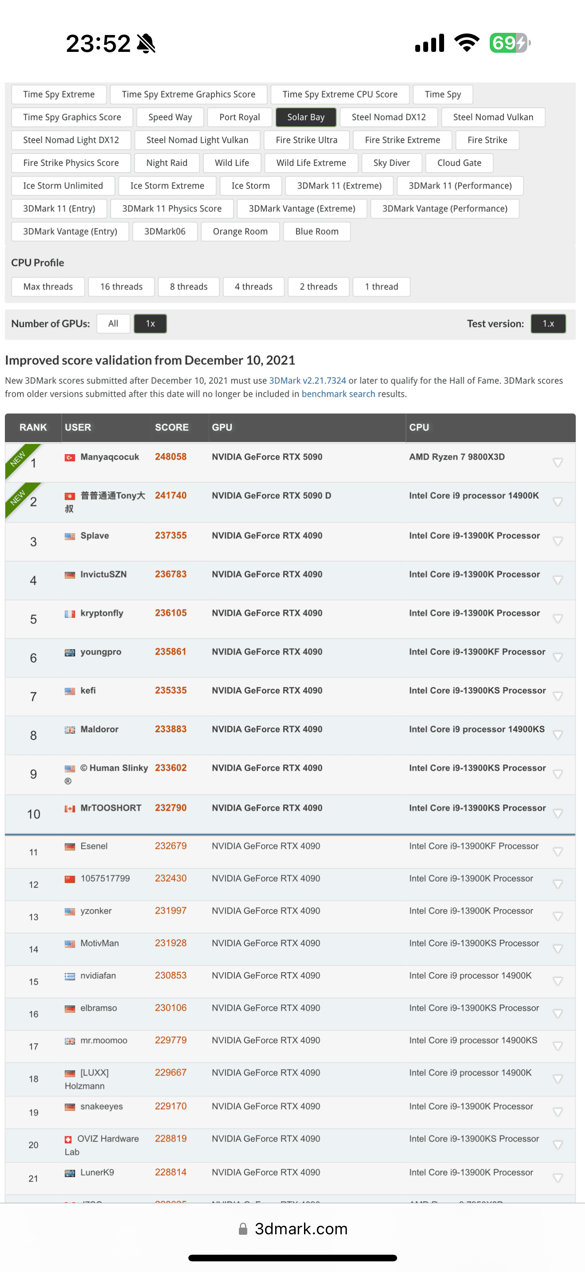Tap the battery indicator in the status bar

click(x=508, y=43)
